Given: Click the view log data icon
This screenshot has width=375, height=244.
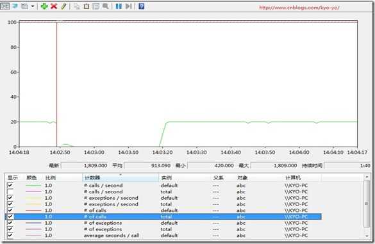Looking at the screenshot, I should (15, 6).
